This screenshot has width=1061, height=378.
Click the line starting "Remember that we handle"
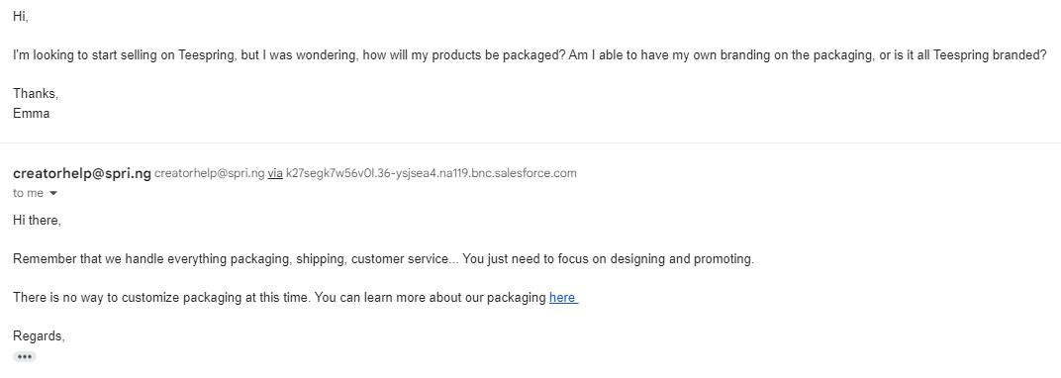383,259
